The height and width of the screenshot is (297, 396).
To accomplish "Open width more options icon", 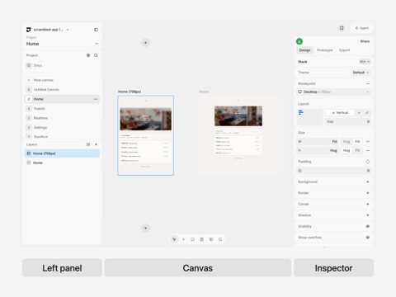I will click(368, 142).
